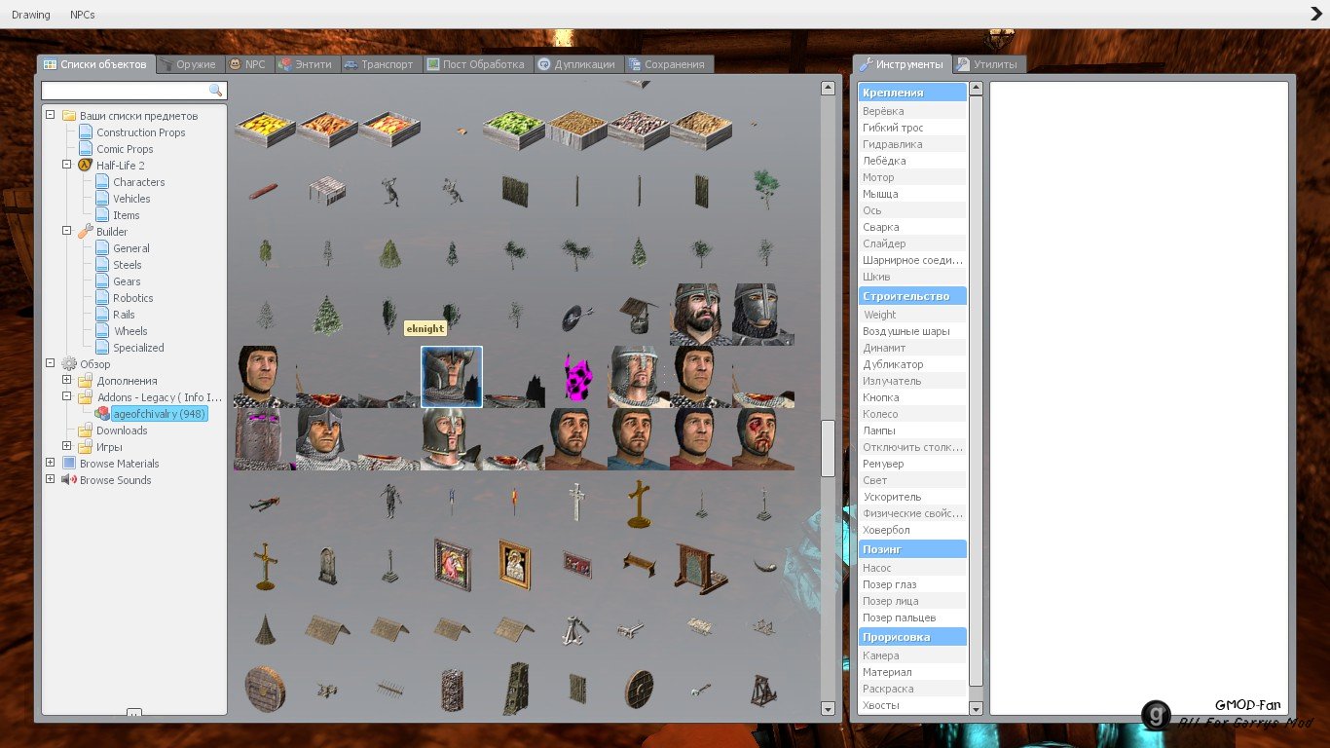Select ageofchivalry (948) addon entry

[x=158, y=414]
